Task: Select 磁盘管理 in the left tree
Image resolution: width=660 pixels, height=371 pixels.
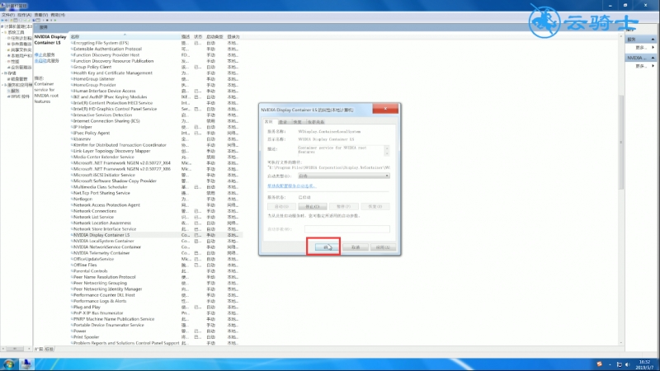Action: tap(19, 79)
